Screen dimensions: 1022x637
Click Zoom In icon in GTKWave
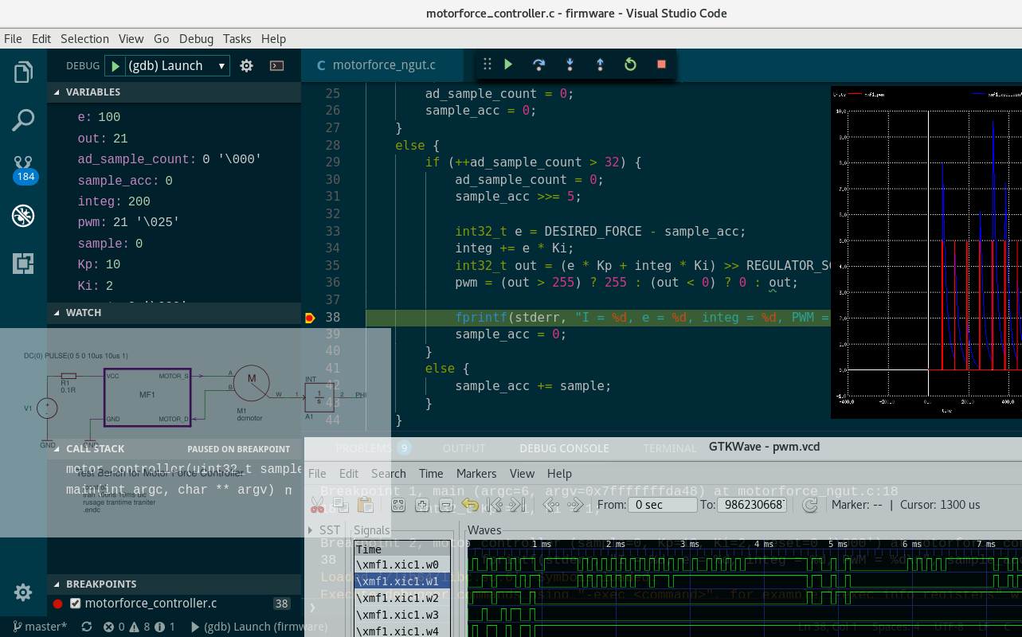pyautogui.click(x=422, y=504)
